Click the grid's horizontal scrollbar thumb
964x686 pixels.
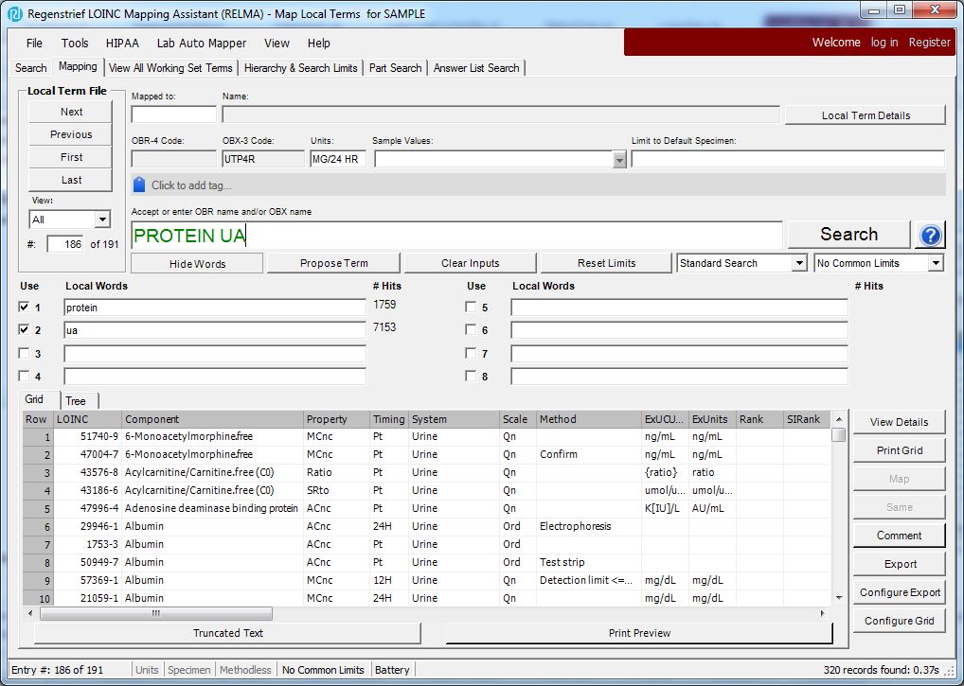156,613
